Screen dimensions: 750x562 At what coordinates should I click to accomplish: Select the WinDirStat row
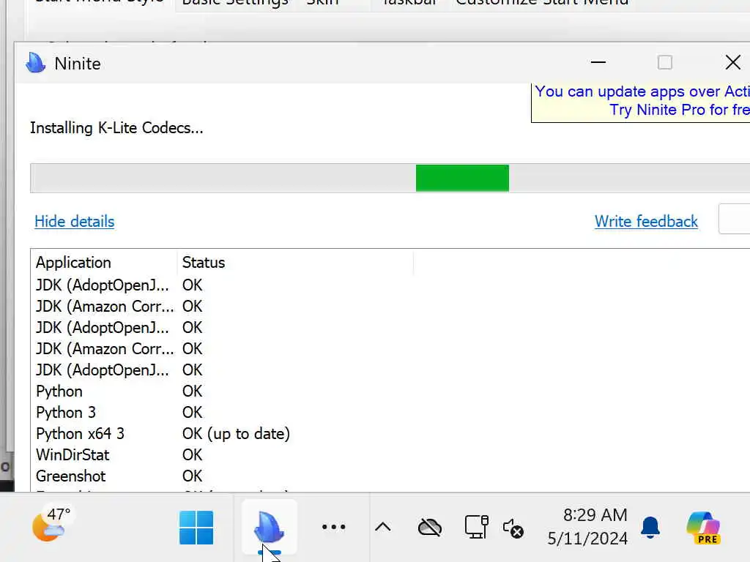click(x=390, y=455)
